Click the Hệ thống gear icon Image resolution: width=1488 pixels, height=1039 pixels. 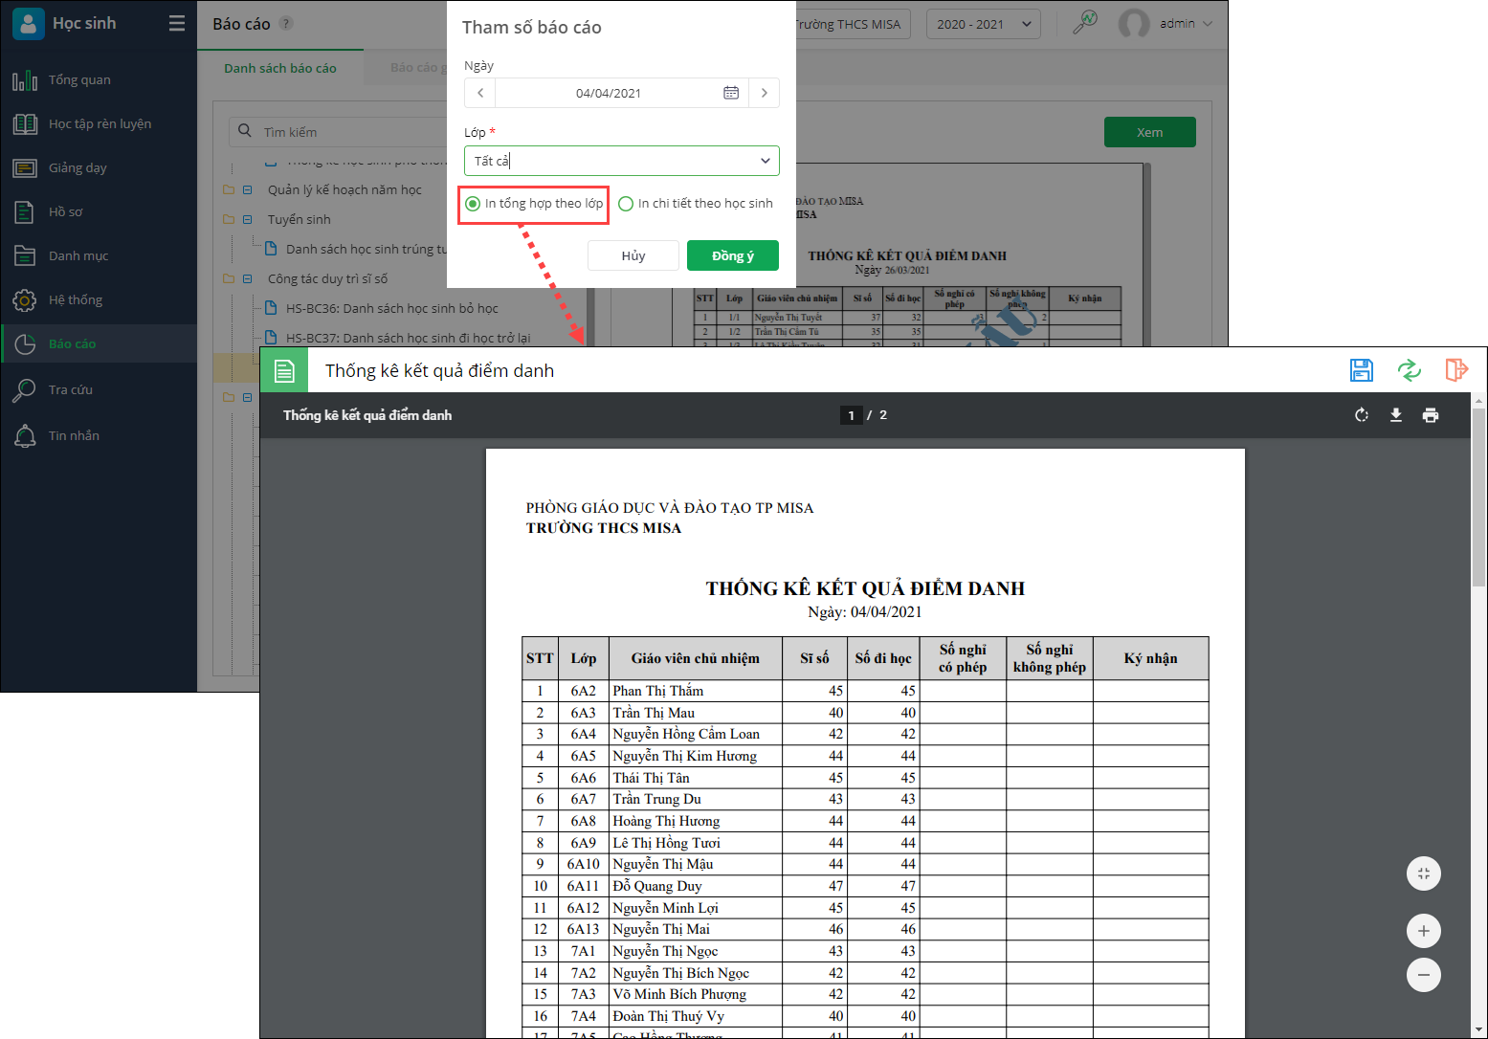pos(25,300)
